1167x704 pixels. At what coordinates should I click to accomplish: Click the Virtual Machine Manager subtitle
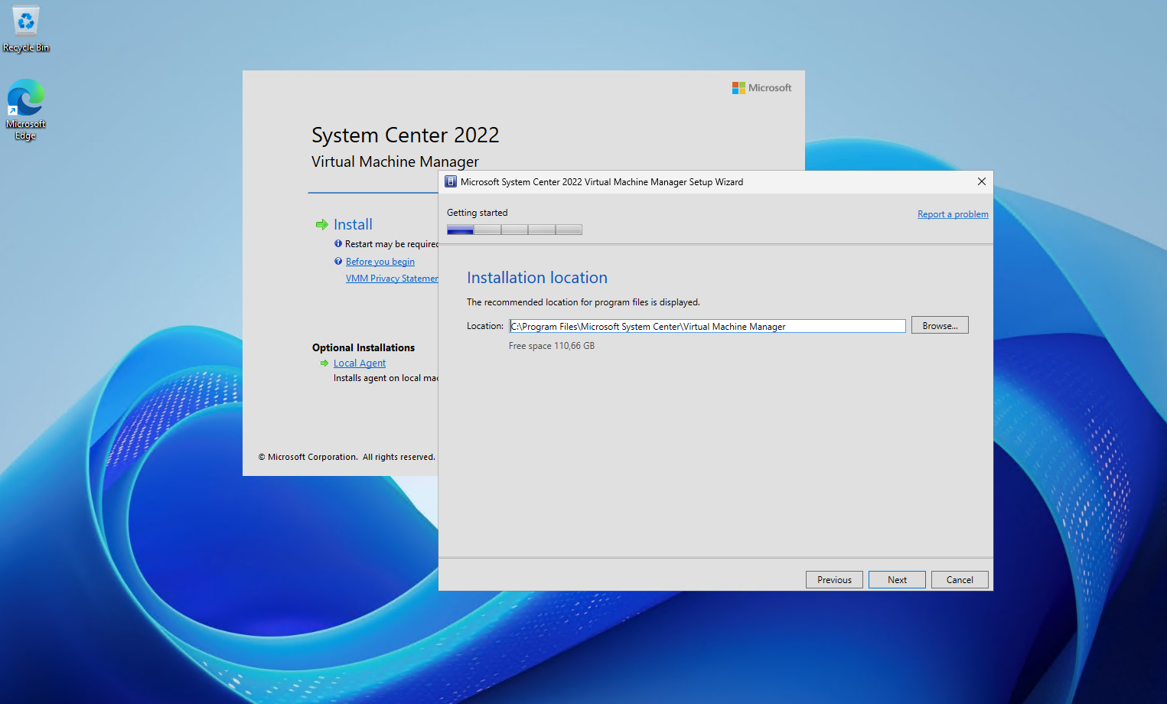click(x=395, y=161)
